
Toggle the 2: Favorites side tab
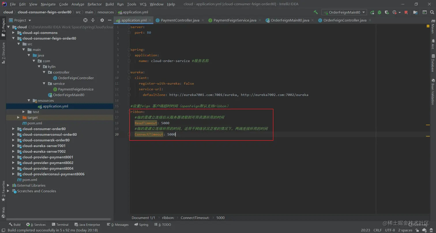point(3,191)
